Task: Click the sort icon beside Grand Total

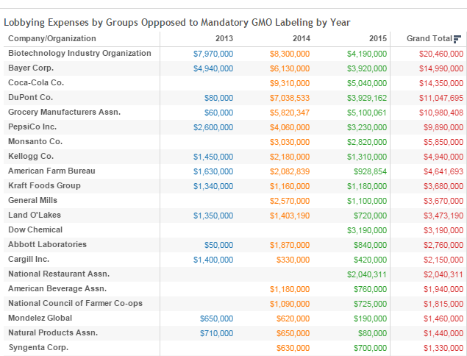Action: tap(457, 38)
